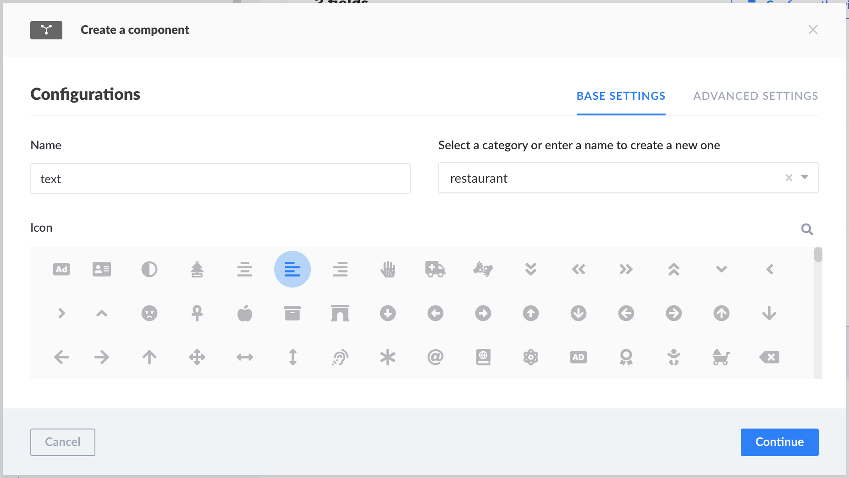Viewport: 849px width, 478px height.
Task: Switch to Advanced Settings tab
Action: coord(755,96)
